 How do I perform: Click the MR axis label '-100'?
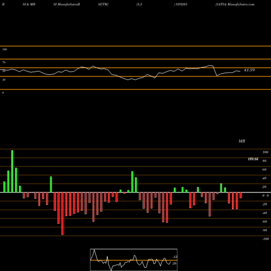[x=266, y=239]
